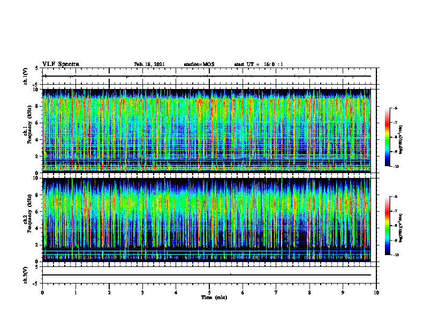Viewport: 424px width, 328px height.
Task: Click the "10" time axis tick label
Action: (x=376, y=293)
